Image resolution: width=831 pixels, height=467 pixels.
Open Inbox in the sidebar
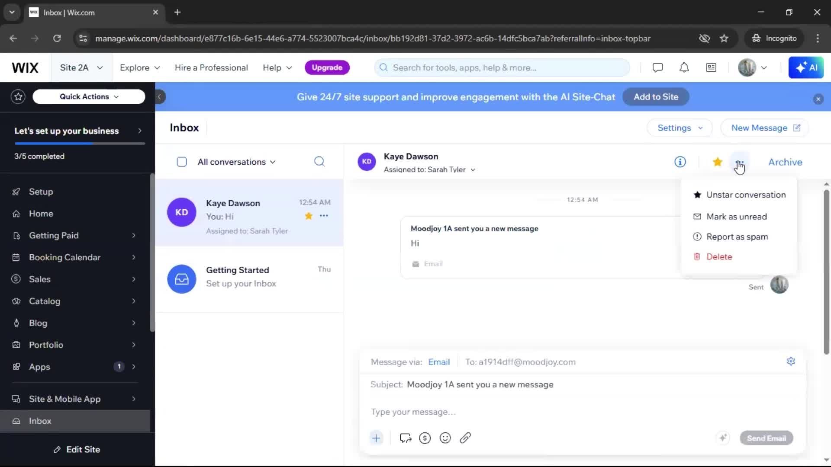pyautogui.click(x=75, y=421)
